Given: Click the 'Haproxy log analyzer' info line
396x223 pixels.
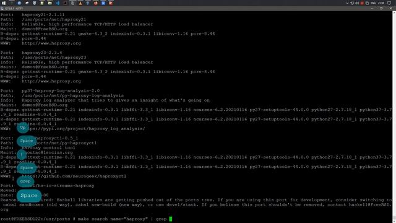Looking at the screenshot, I should click(x=116, y=100).
